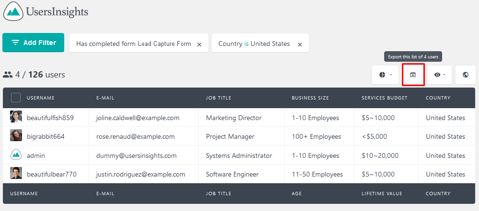Viewport: 479px width, 211px height.
Task: Remove the Country United States filter
Action: [300, 44]
